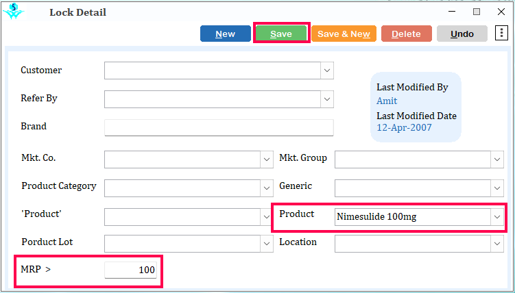
Task: Click the green Save button
Action: [x=281, y=34]
